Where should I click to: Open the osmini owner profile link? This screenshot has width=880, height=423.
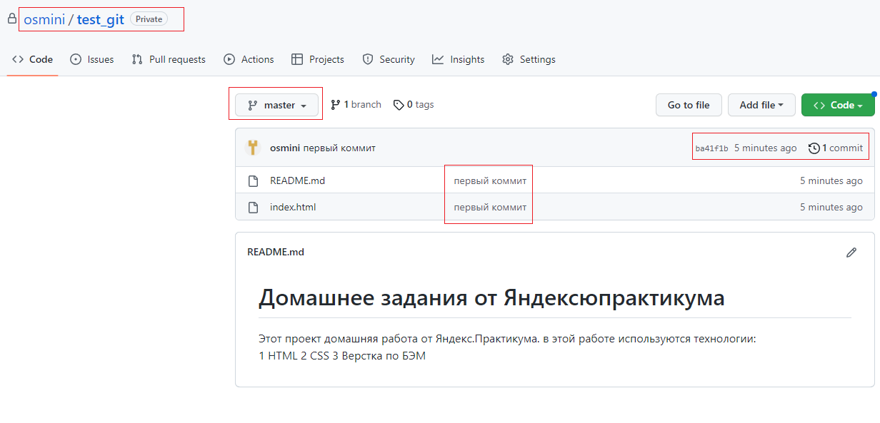coord(44,19)
